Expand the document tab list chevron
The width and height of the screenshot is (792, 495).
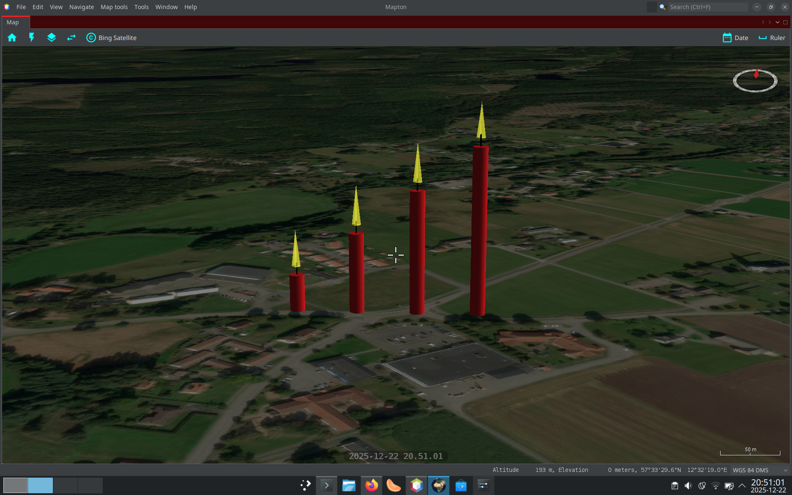tap(778, 22)
